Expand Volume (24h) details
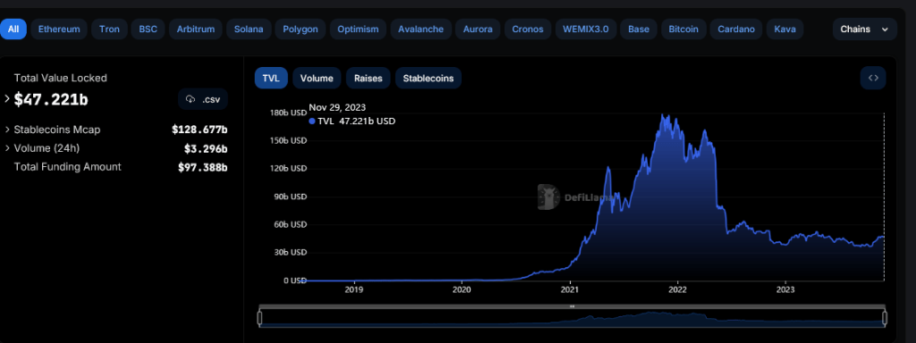Viewport: 916px width, 343px height. tap(7, 148)
